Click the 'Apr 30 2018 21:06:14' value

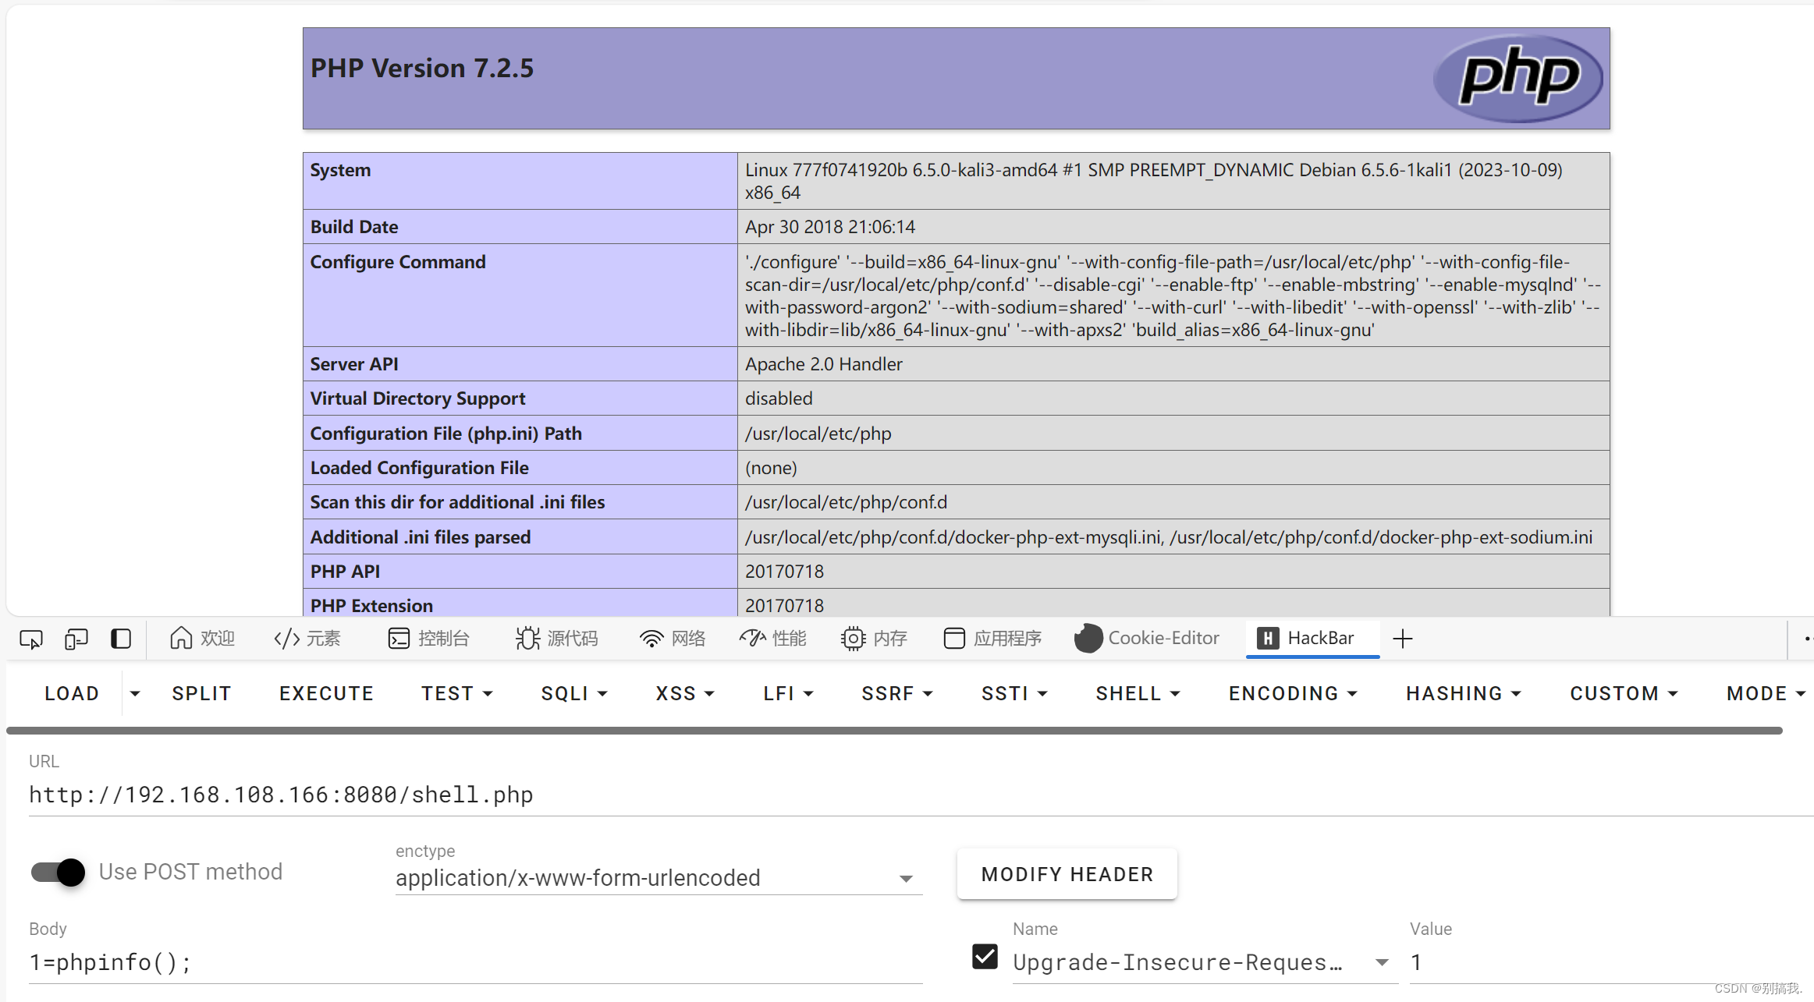830,227
